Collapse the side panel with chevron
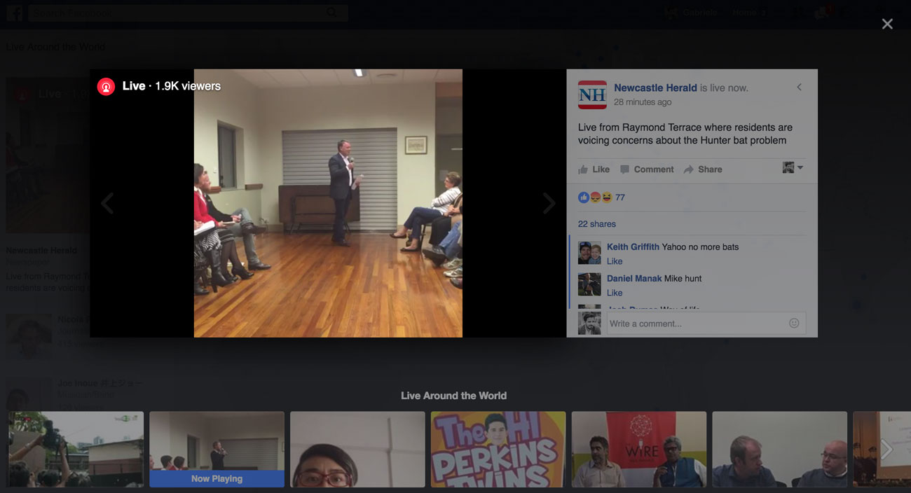The height and width of the screenshot is (493, 911). coord(799,88)
